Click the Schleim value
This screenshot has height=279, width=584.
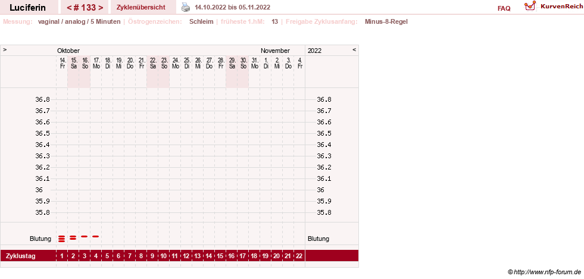(201, 21)
